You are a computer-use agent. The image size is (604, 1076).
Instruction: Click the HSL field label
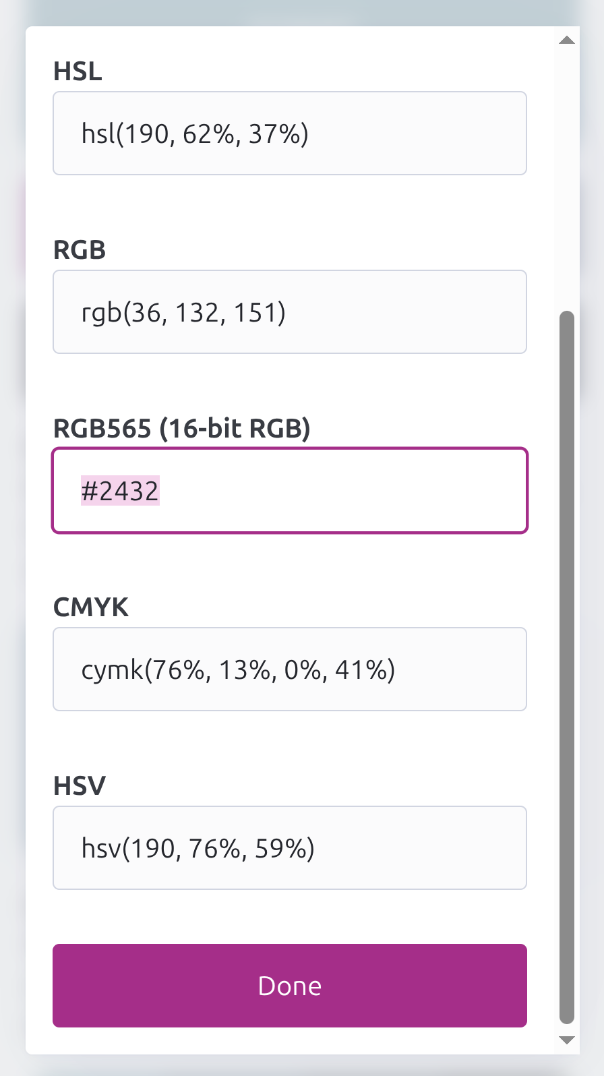(x=78, y=71)
